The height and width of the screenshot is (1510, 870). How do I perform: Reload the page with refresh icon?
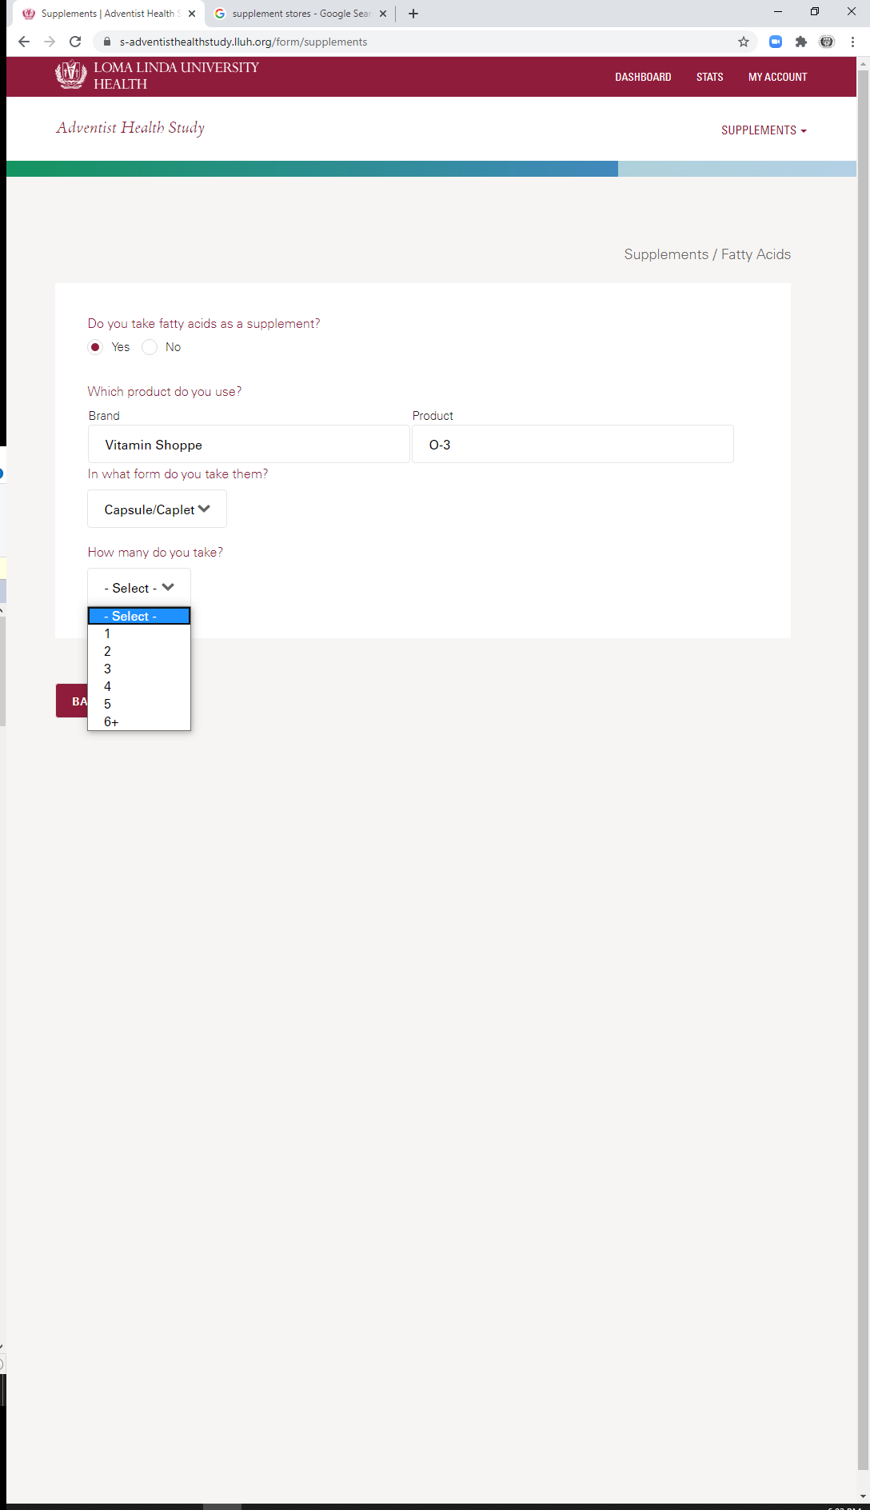click(75, 42)
